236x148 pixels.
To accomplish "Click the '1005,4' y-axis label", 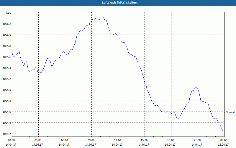I will (x=7, y=68).
